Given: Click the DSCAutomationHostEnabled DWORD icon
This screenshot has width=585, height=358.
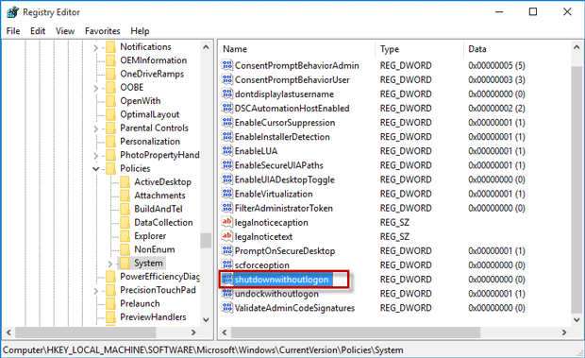Looking at the screenshot, I should (226, 108).
